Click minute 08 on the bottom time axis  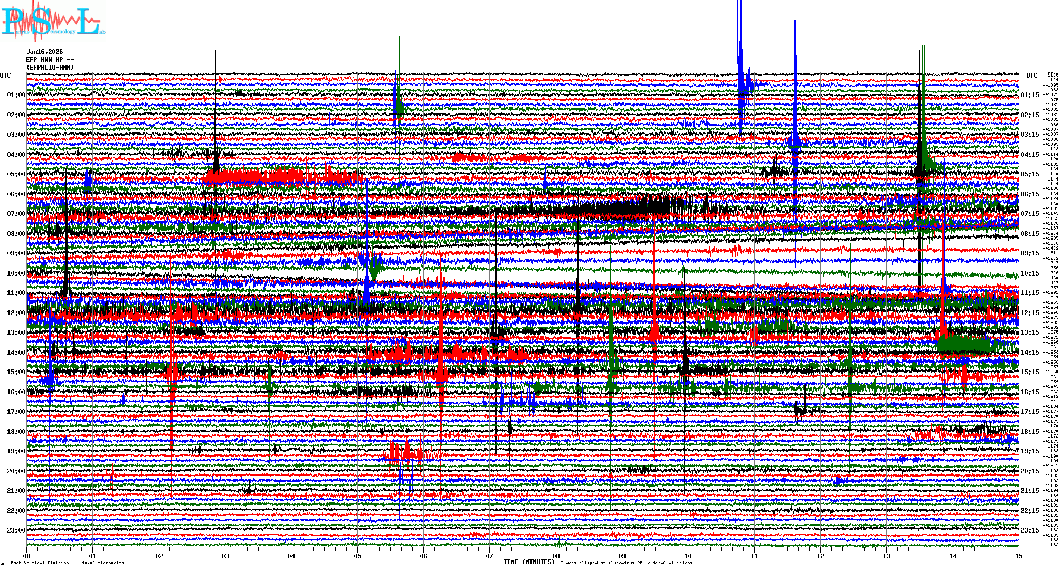point(556,556)
